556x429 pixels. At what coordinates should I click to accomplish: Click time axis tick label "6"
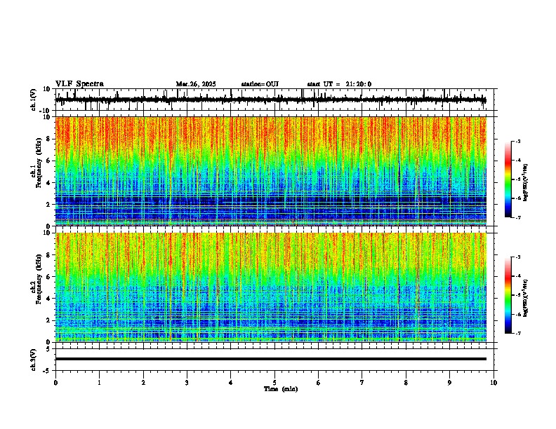tap(319, 383)
